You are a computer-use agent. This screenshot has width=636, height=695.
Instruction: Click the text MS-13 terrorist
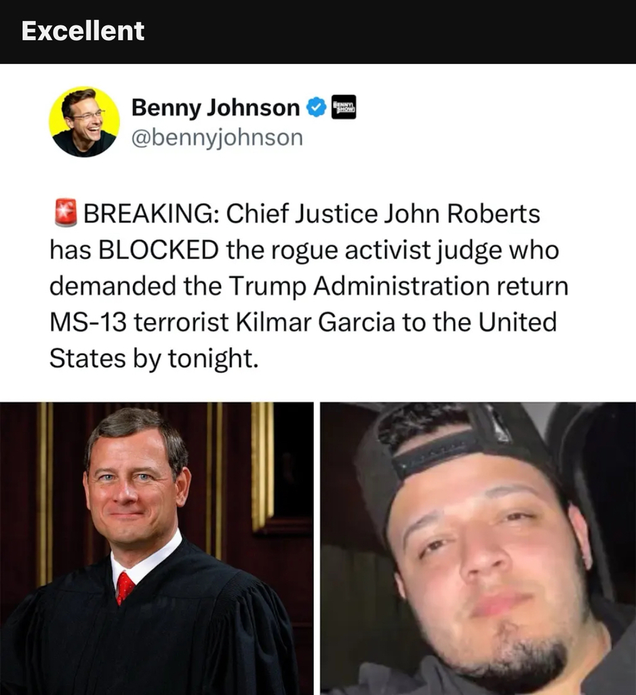point(139,322)
